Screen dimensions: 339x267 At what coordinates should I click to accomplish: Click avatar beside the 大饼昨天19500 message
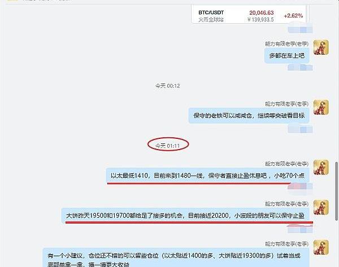coord(321,208)
